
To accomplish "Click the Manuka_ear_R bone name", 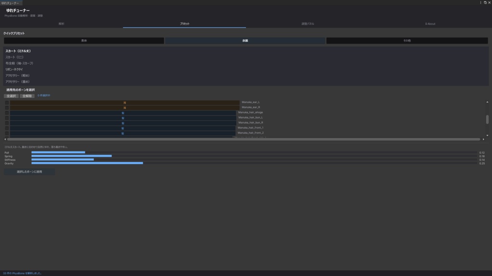I will [251, 107].
